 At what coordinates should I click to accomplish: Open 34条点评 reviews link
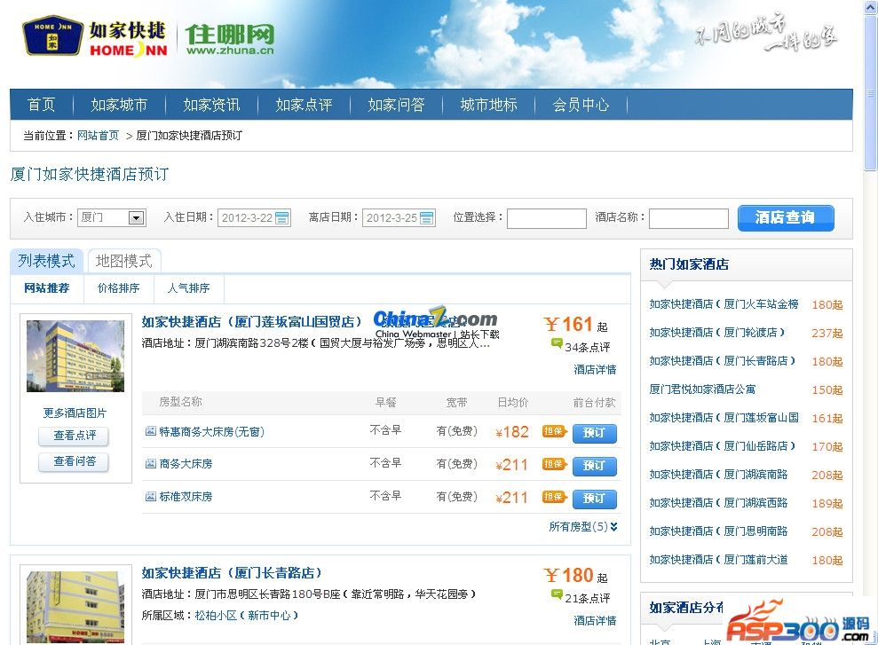(x=588, y=348)
